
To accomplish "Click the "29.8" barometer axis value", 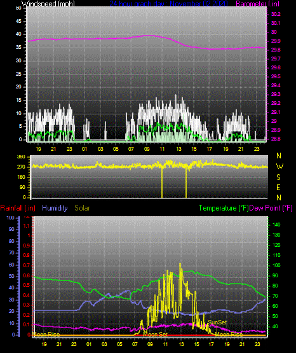I will [x=276, y=50].
